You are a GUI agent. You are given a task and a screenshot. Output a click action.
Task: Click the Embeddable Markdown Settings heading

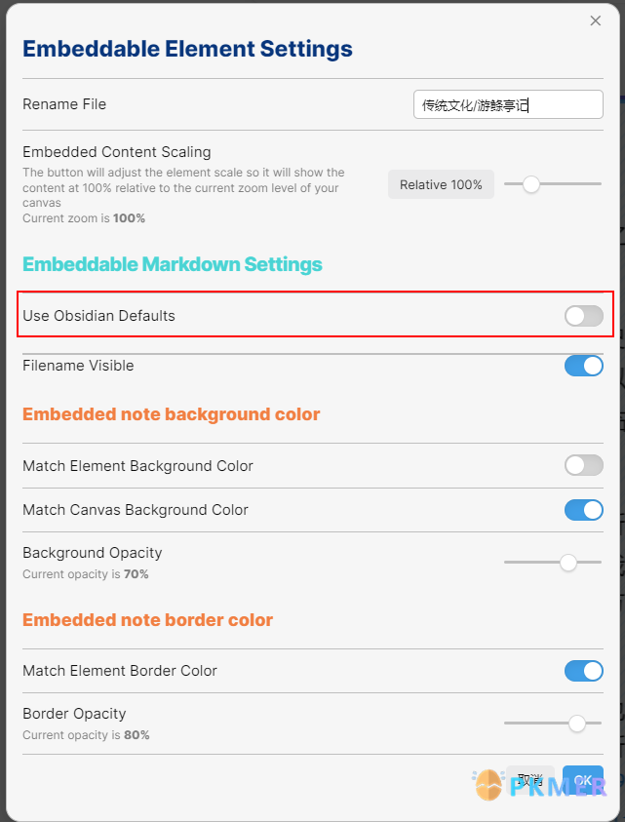click(x=173, y=263)
